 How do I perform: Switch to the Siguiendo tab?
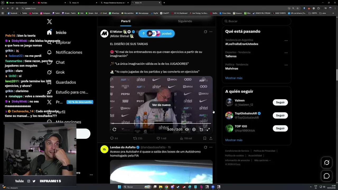(x=185, y=21)
